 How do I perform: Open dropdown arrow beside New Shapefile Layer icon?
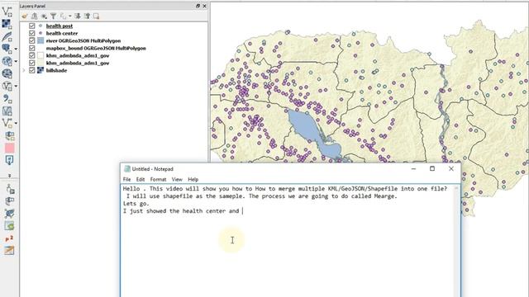[x=16, y=124]
